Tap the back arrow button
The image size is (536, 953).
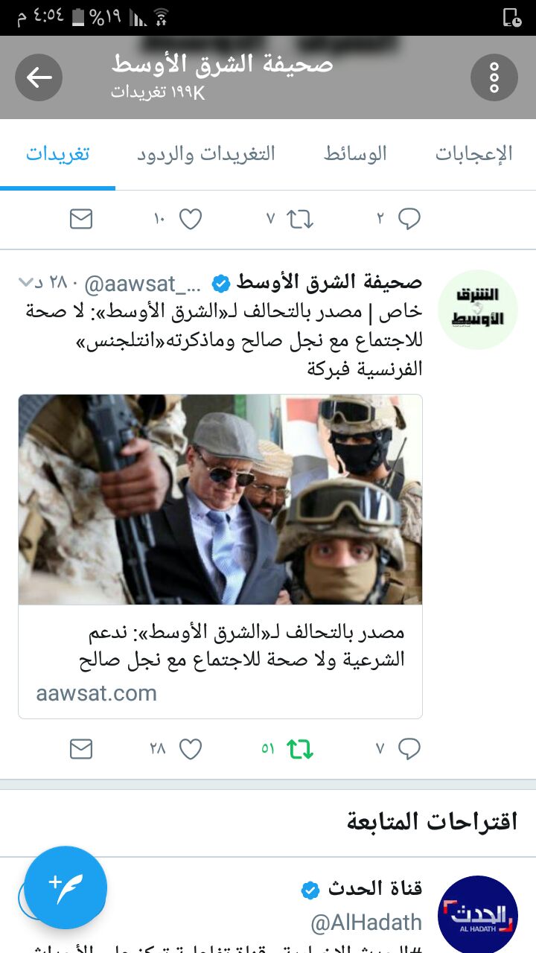click(x=39, y=77)
